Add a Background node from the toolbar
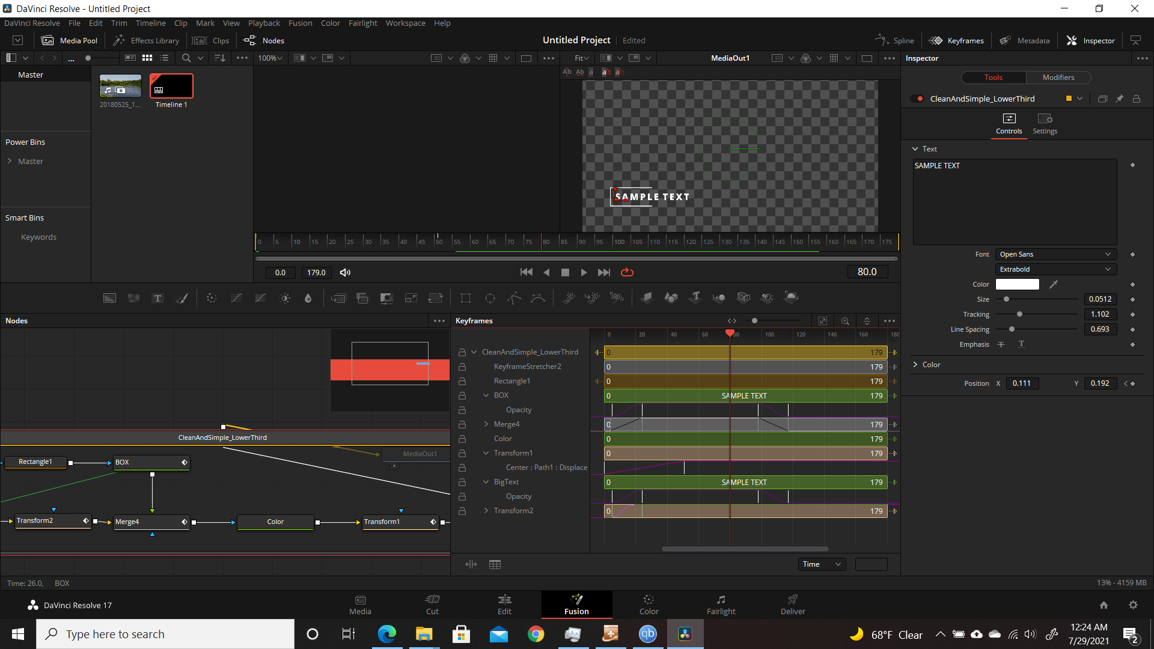Screen dimensions: 1154x649 109,298
